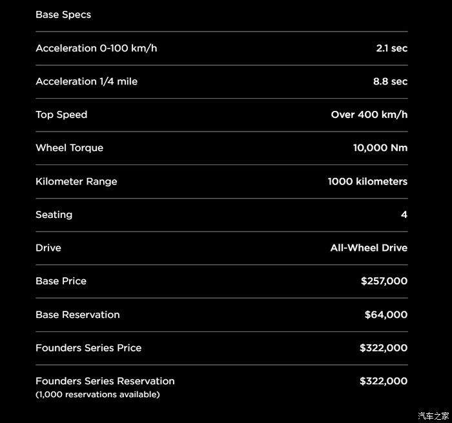Viewport: 452px width, 423px height.
Task: Click the 2.1 sec value
Action: coord(391,48)
